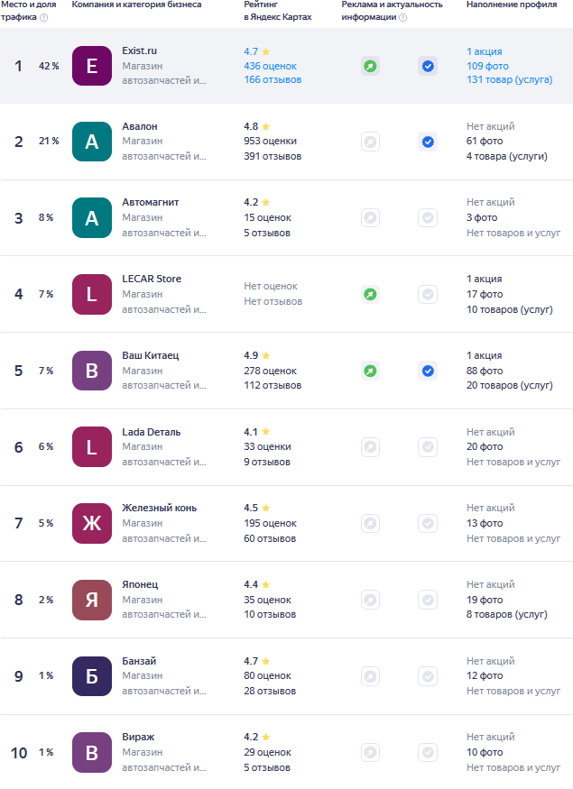This screenshot has width=573, height=789.
Task: Click the blue verified checkmark for Exist.ru
Action: (428, 66)
